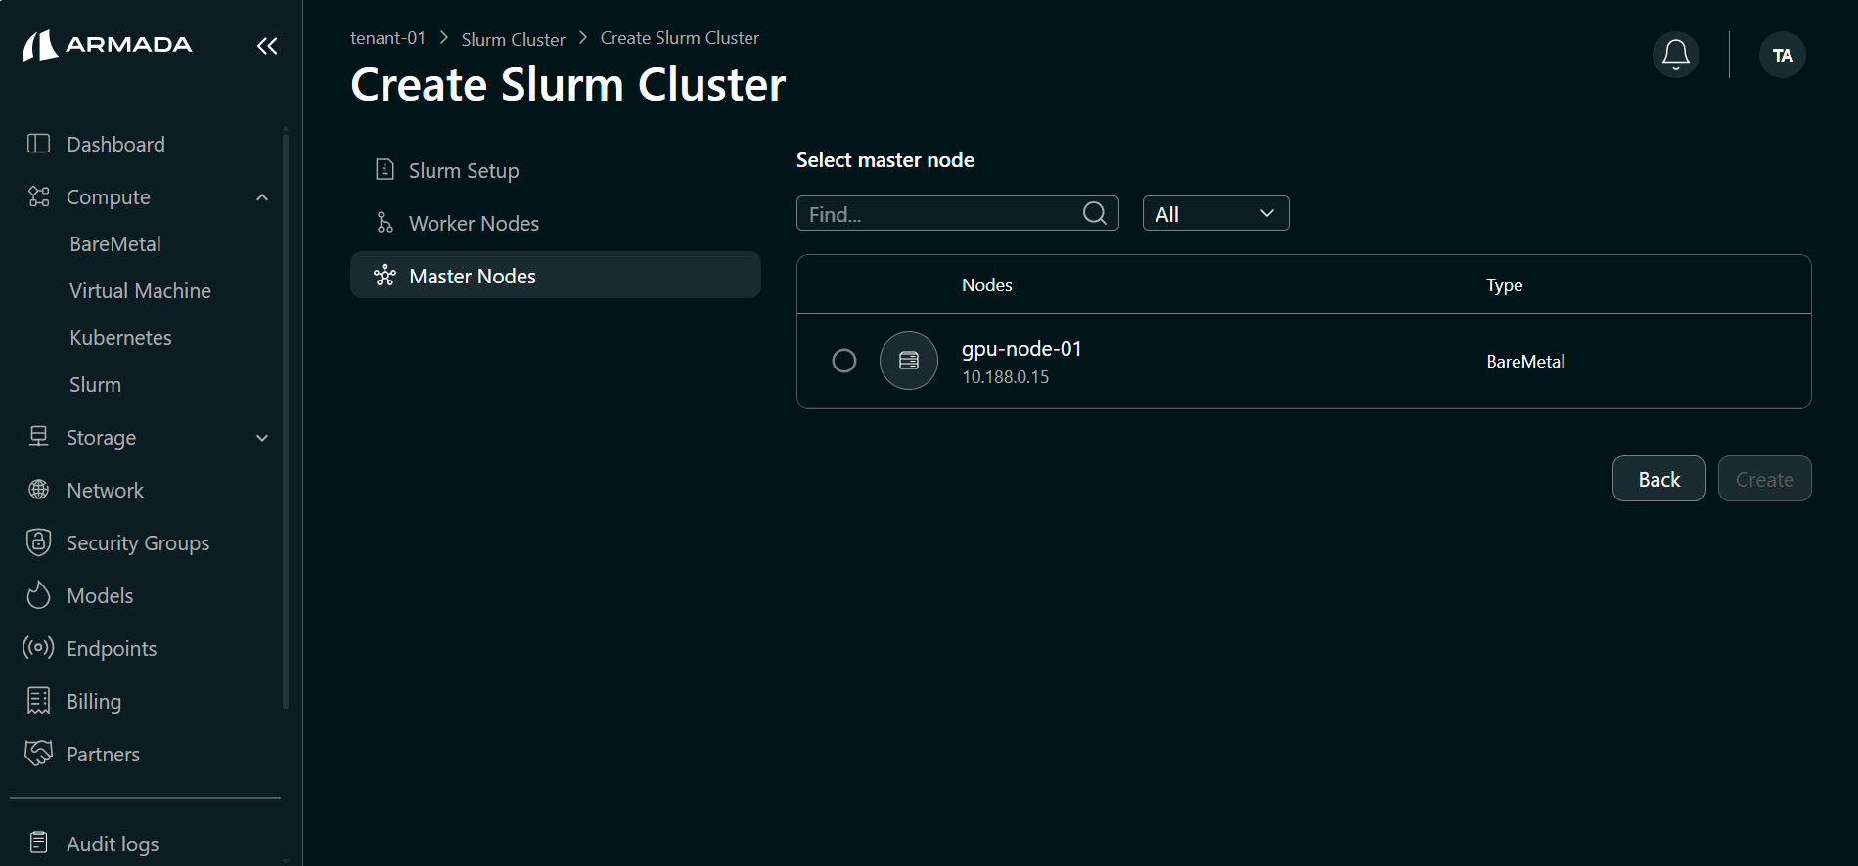Open Endpoints menu label
Viewport: 1858px width, 866px height.
pyautogui.click(x=112, y=649)
